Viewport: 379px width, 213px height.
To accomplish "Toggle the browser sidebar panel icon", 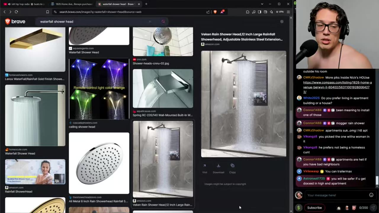I will tap(259, 12).
